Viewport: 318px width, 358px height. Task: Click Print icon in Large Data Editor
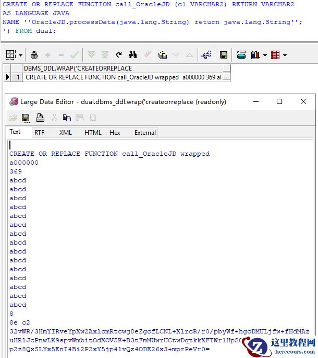click(40, 118)
